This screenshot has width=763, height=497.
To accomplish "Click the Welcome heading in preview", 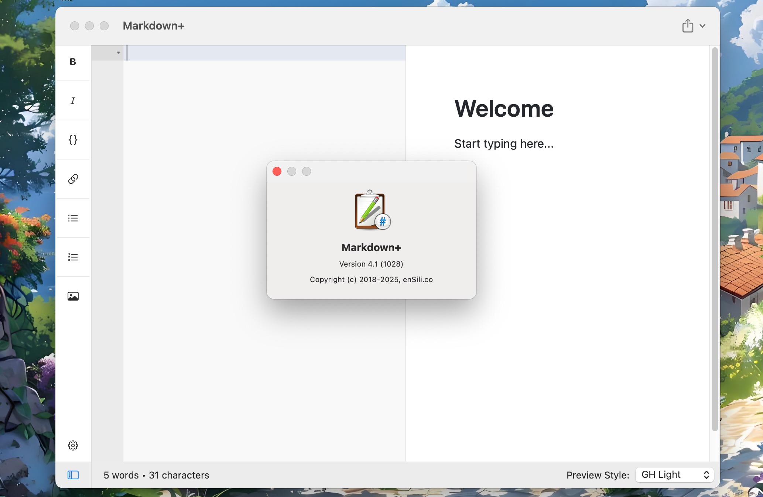I will point(504,109).
